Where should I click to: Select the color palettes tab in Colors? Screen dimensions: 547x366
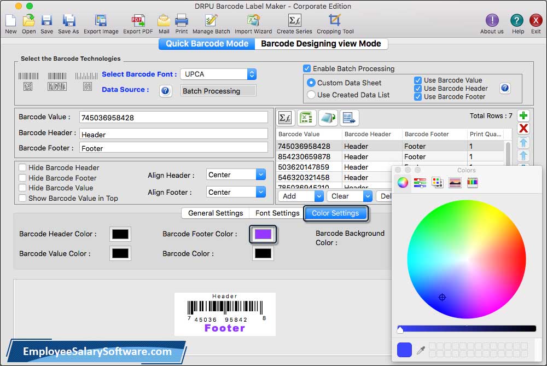point(438,182)
